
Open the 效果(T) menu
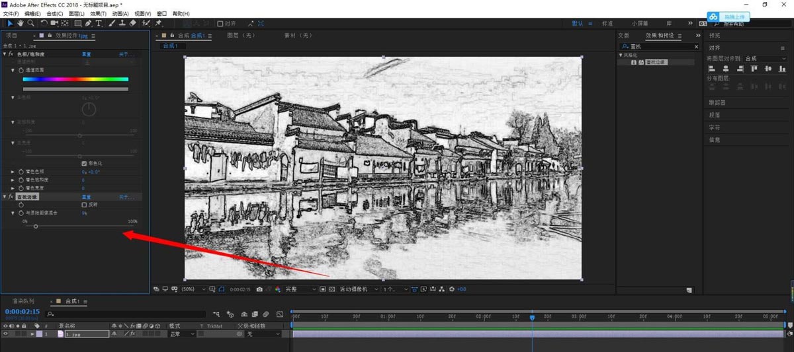tap(98, 13)
